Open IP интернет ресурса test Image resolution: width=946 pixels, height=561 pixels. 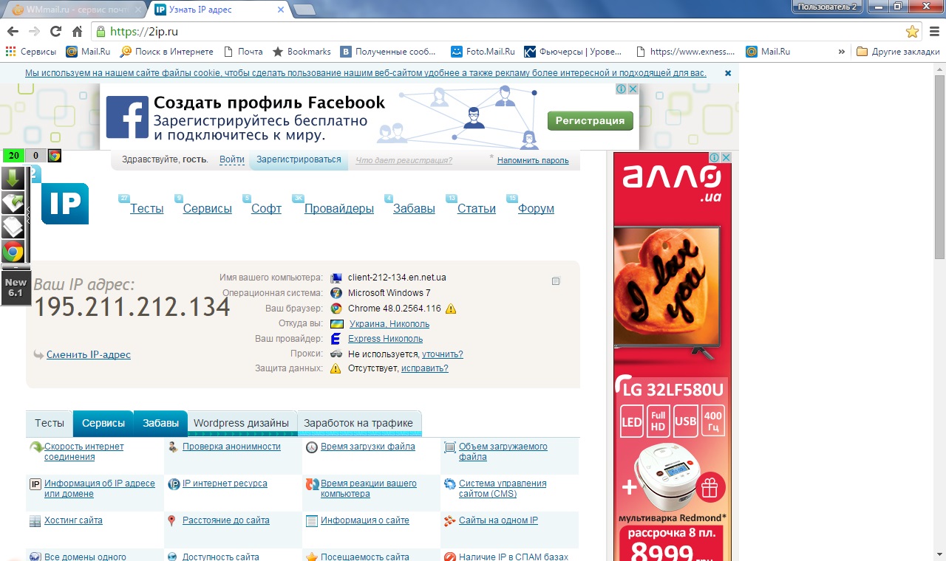[x=225, y=483]
